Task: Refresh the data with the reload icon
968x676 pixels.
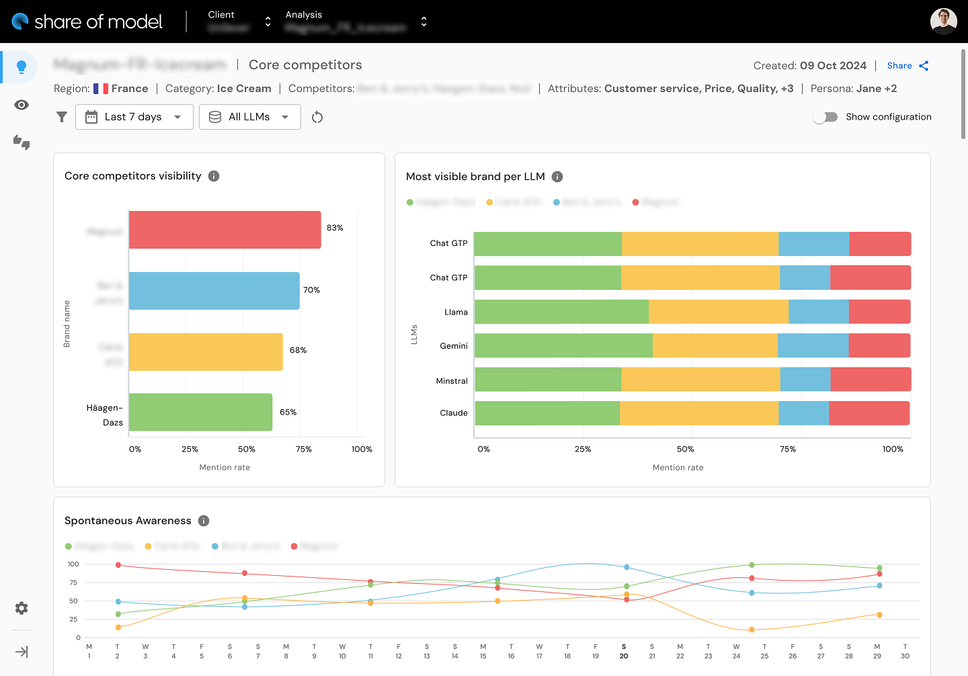Action: 317,116
